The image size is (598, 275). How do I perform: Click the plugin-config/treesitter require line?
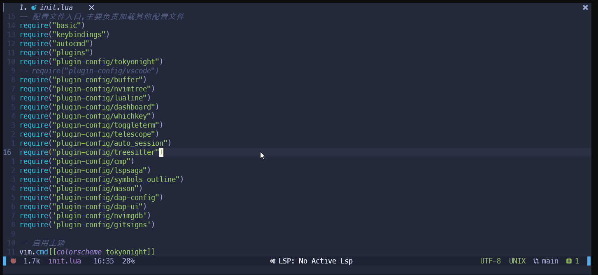[x=91, y=152]
